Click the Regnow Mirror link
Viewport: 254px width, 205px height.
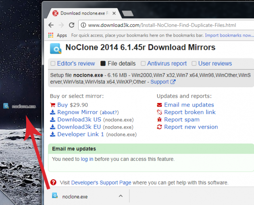77,112
